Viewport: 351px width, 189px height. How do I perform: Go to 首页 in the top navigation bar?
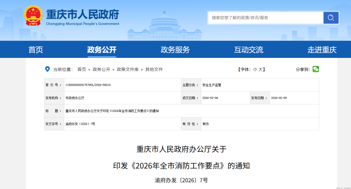(x=35, y=49)
